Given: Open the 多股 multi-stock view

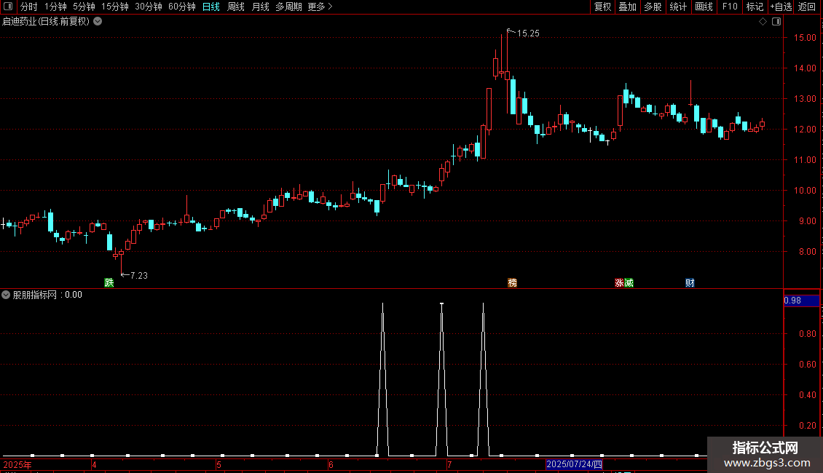Looking at the screenshot, I should pos(653,7).
